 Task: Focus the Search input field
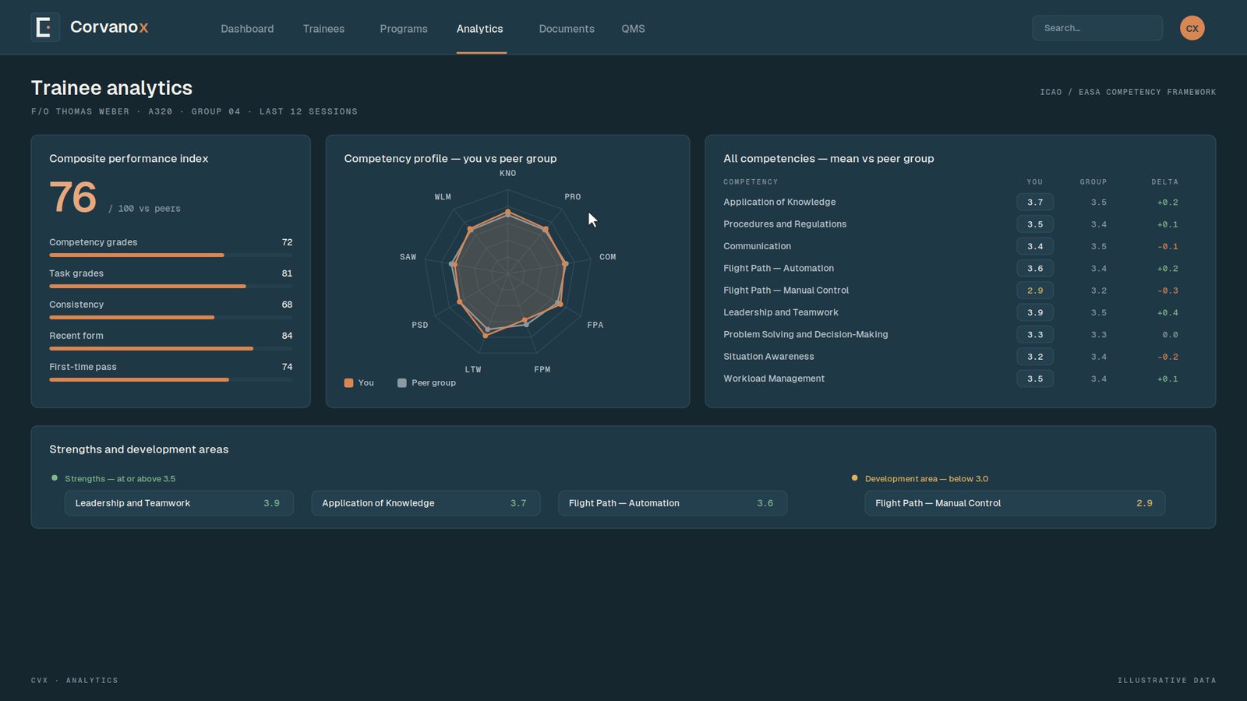click(1097, 28)
